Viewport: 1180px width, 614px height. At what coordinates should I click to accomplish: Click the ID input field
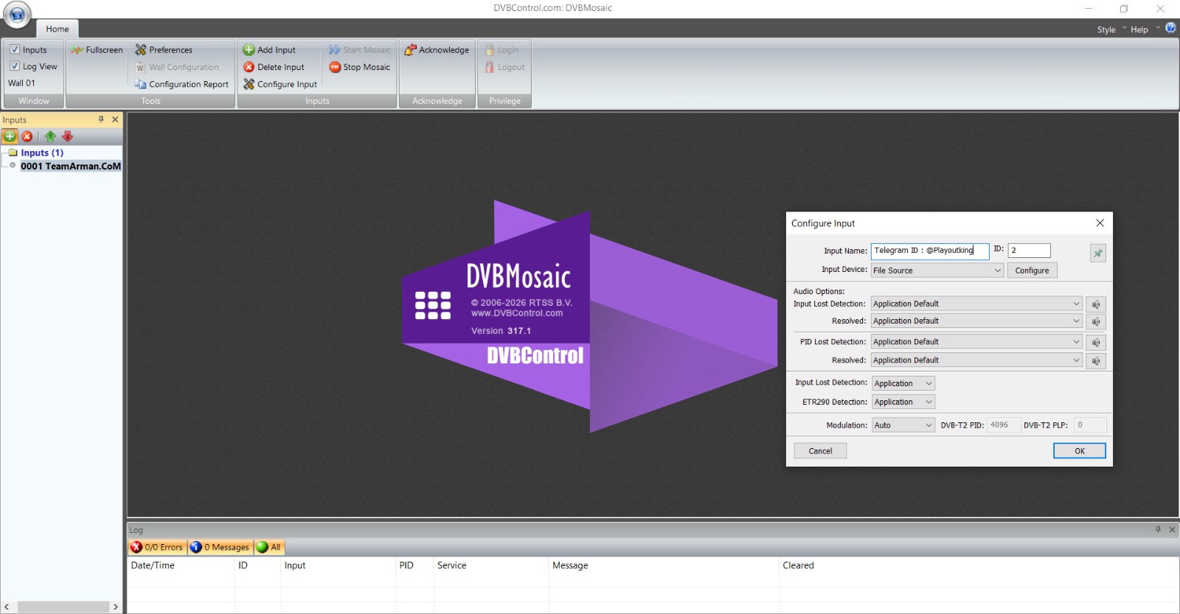point(1029,251)
